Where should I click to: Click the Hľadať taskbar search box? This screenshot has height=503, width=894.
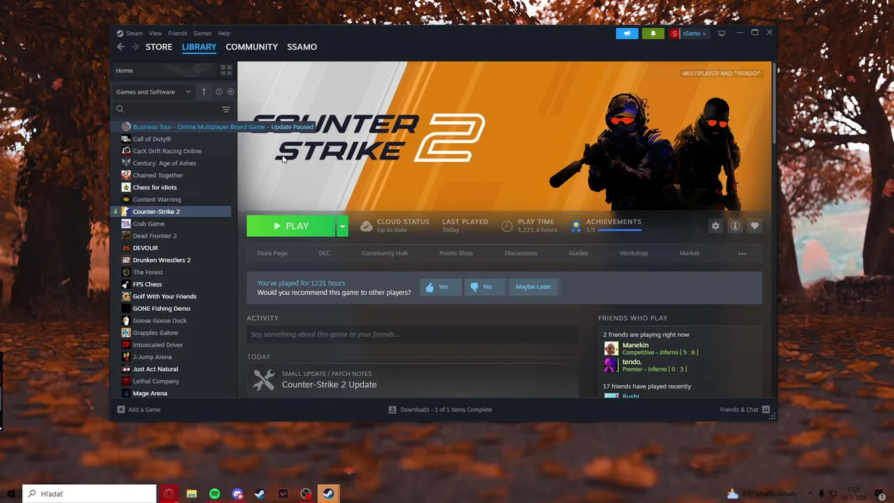click(89, 494)
